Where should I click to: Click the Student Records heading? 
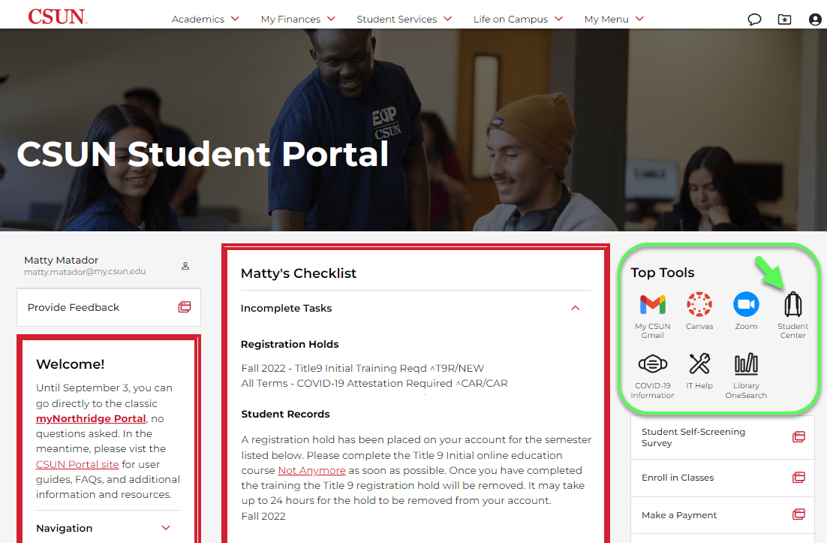click(x=285, y=414)
